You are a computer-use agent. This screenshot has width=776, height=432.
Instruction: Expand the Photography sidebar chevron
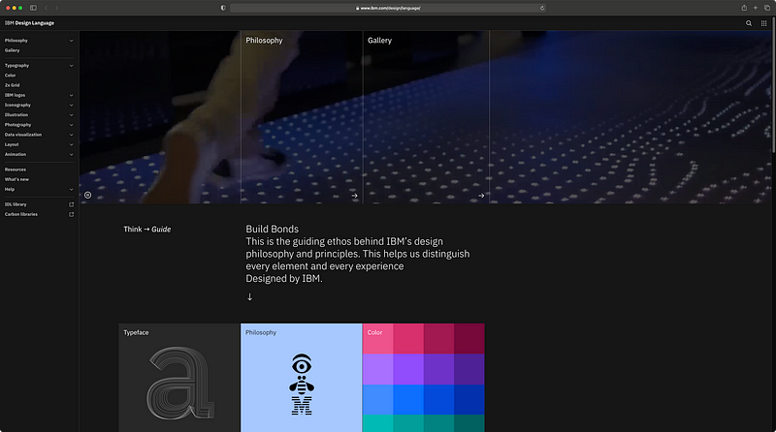point(71,125)
